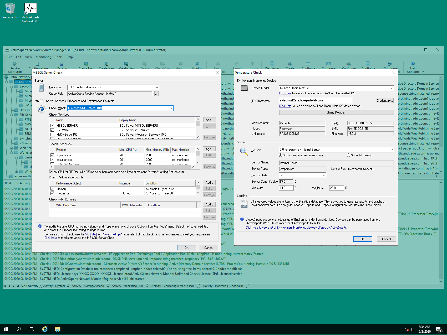Screen dimensions: 447x335
Task: Expand the Web Servers tree node
Action: (12, 148)
